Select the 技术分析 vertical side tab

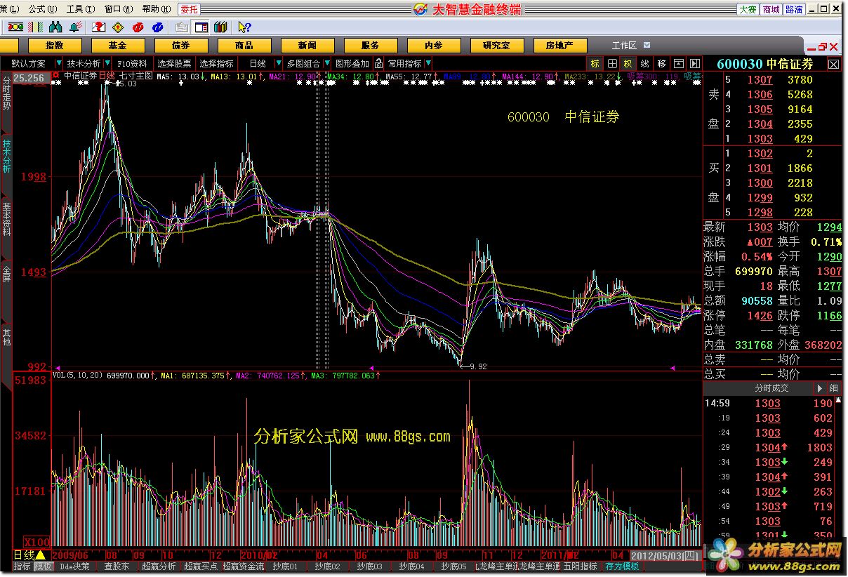6,157
